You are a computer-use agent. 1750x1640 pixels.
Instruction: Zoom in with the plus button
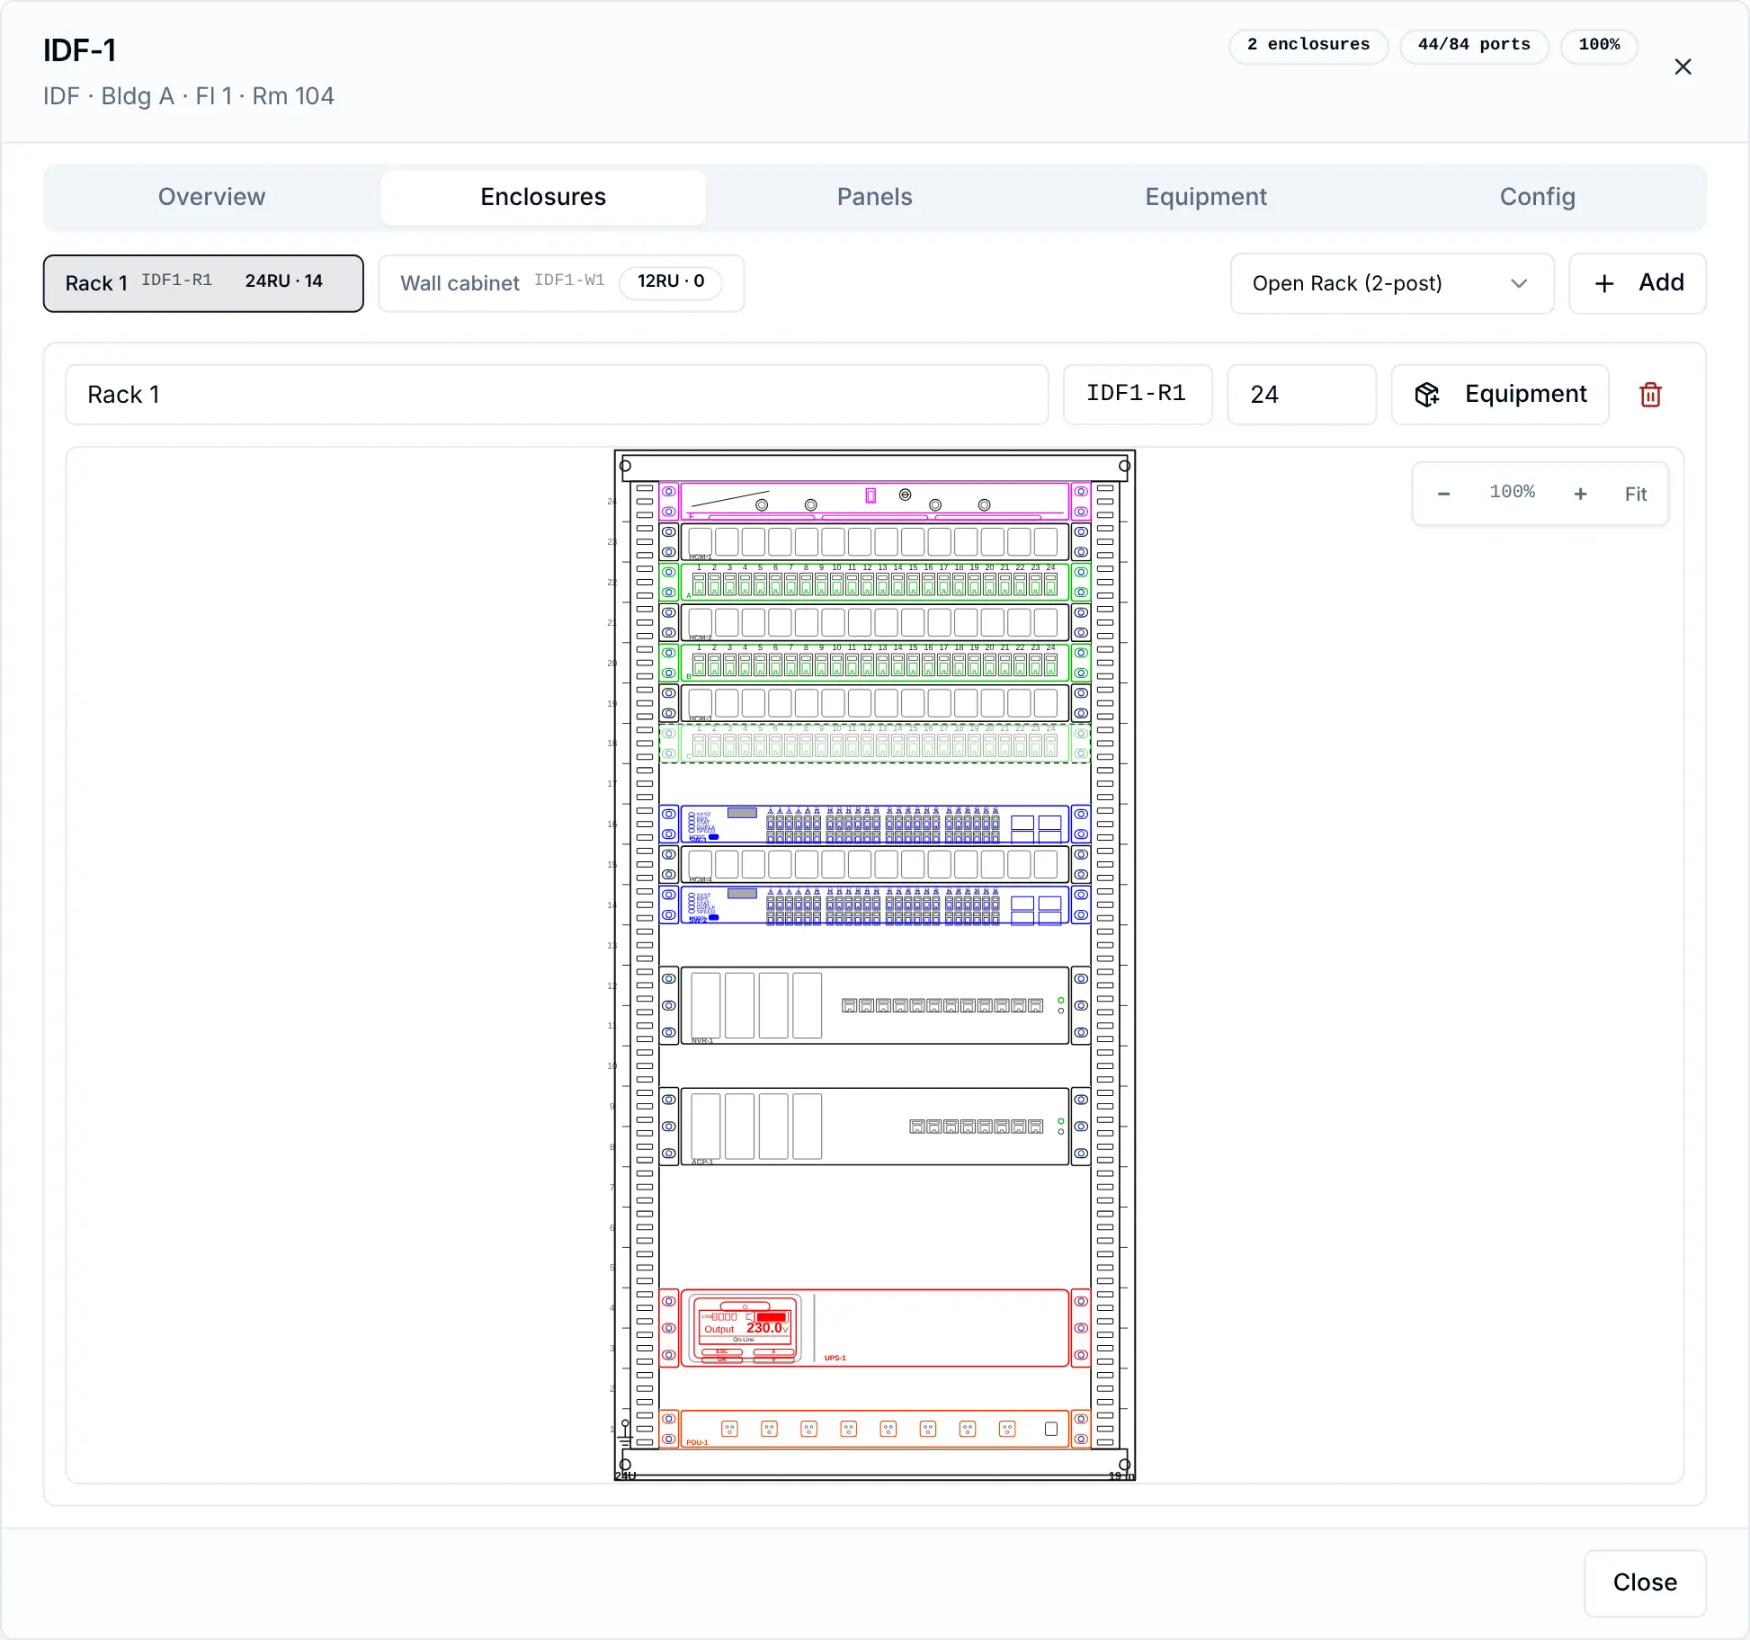1580,494
